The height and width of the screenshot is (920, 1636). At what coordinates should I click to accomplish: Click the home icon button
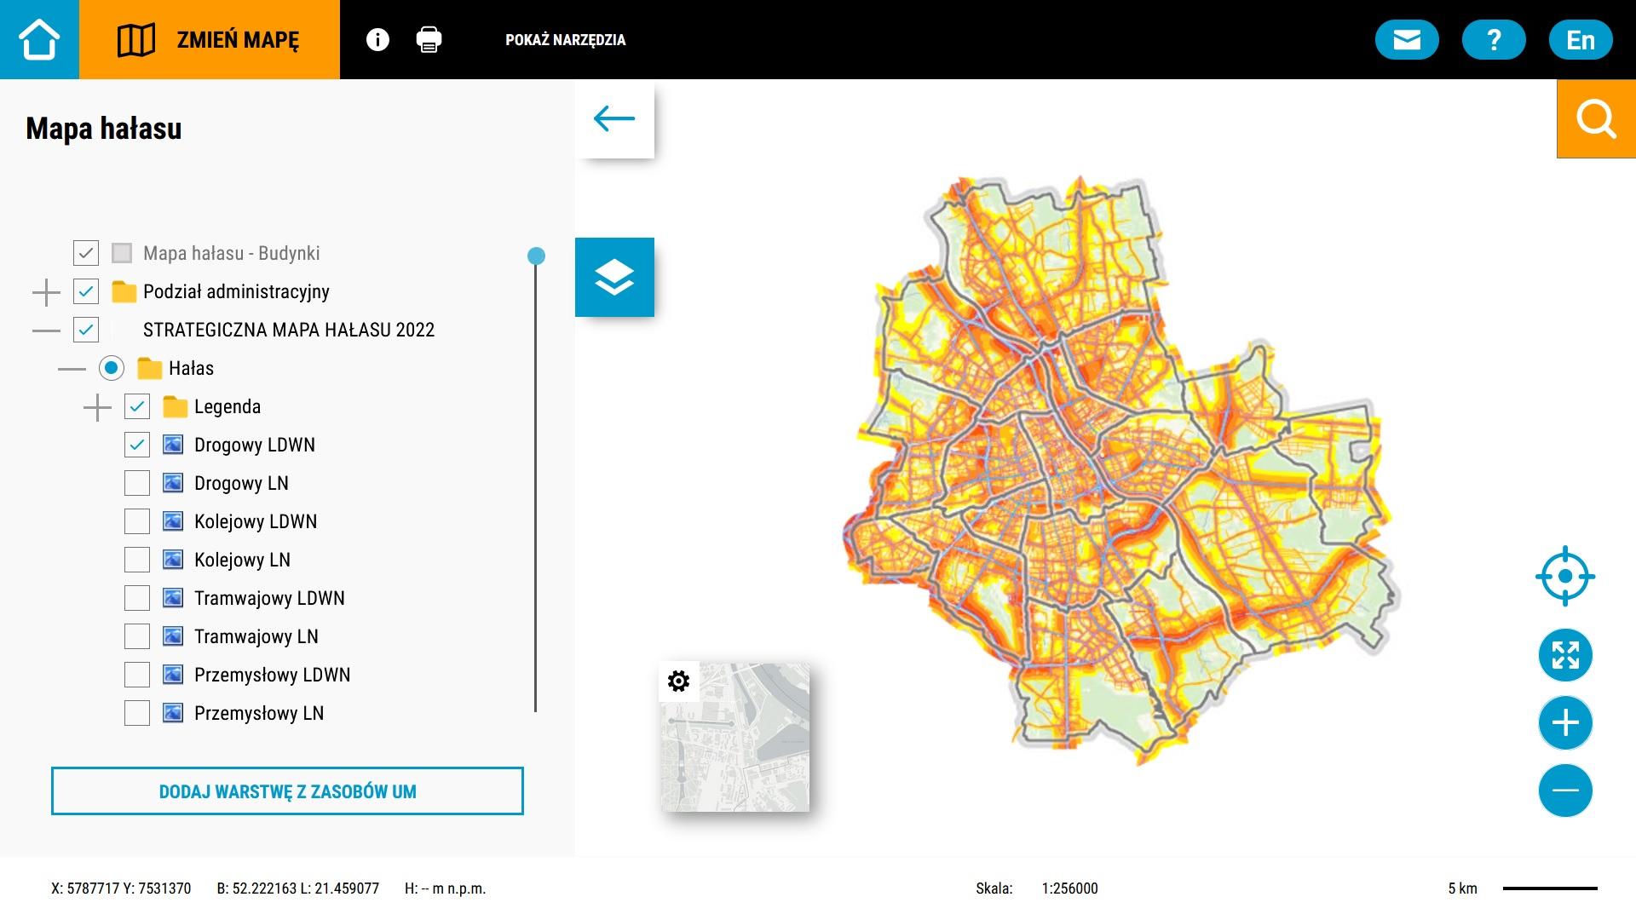pos(39,39)
